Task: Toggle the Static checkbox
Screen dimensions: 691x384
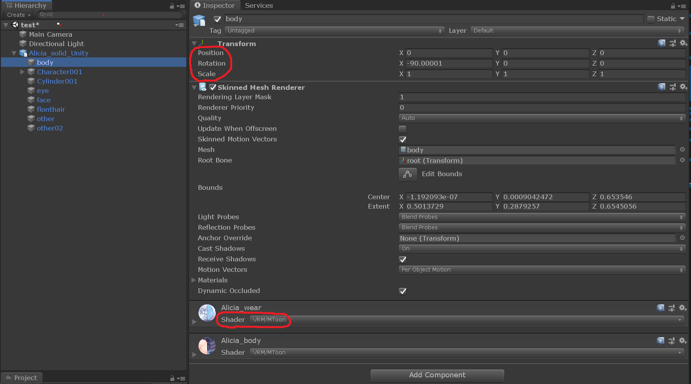Action: (x=651, y=19)
